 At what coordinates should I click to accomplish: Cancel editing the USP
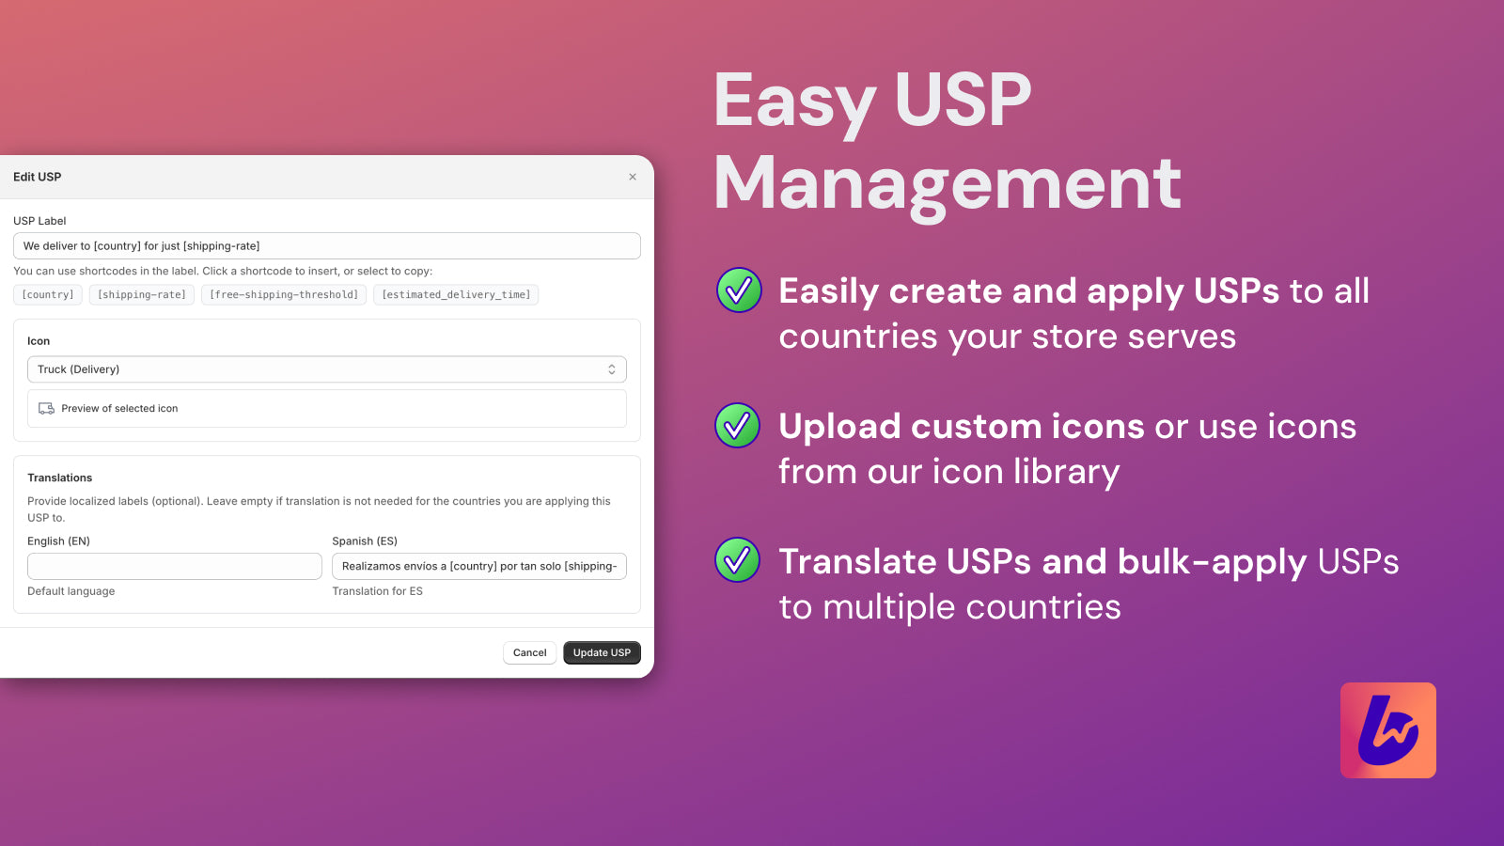[x=529, y=652]
